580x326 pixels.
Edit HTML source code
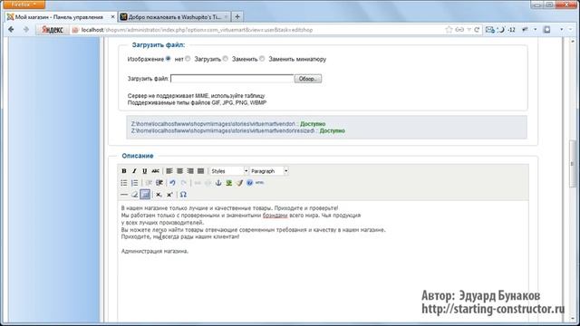[x=260, y=183]
